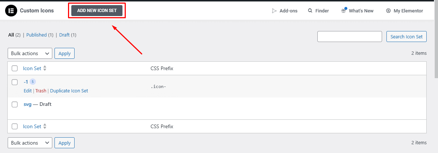
Task: Tick the select-all checkbox in table header
Action: [15, 68]
